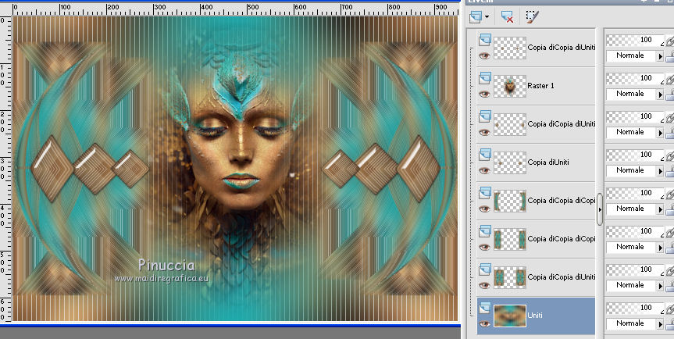Click the layer type icon of Raster 1
This screenshot has height=339, width=674.
pyautogui.click(x=485, y=78)
